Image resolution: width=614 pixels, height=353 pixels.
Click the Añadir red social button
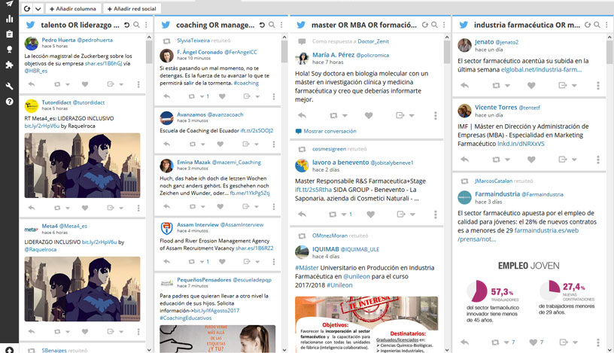click(x=132, y=8)
